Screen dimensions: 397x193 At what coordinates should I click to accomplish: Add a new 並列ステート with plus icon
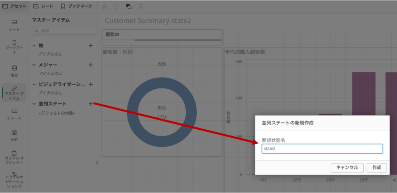(91, 104)
